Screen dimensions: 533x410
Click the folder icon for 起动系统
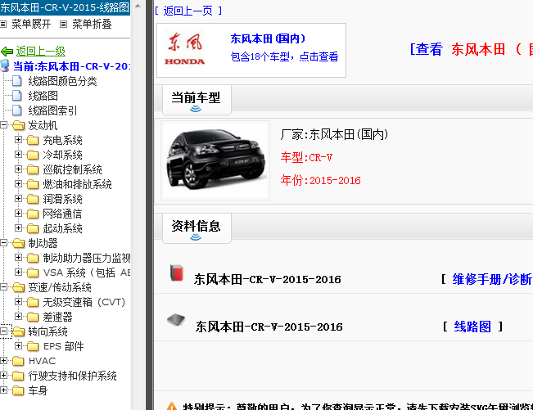(x=33, y=228)
